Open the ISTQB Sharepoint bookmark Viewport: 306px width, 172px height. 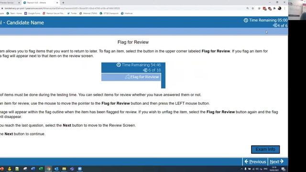pyautogui.click(x=109, y=13)
